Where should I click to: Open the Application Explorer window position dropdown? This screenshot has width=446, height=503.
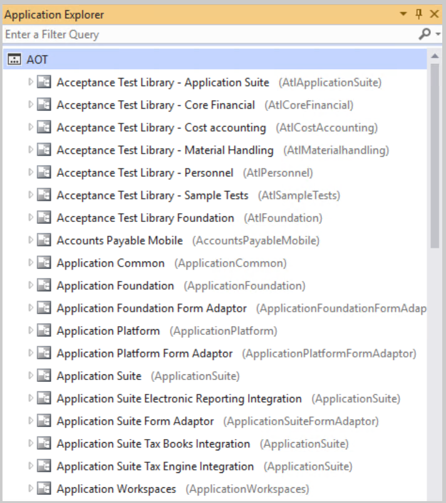coord(403,14)
